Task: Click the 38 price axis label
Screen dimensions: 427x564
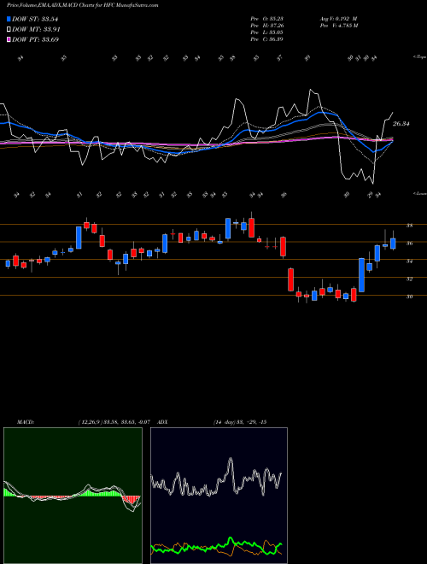Action: click(409, 226)
